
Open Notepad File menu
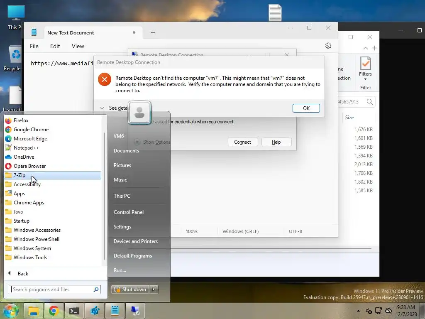tap(34, 46)
